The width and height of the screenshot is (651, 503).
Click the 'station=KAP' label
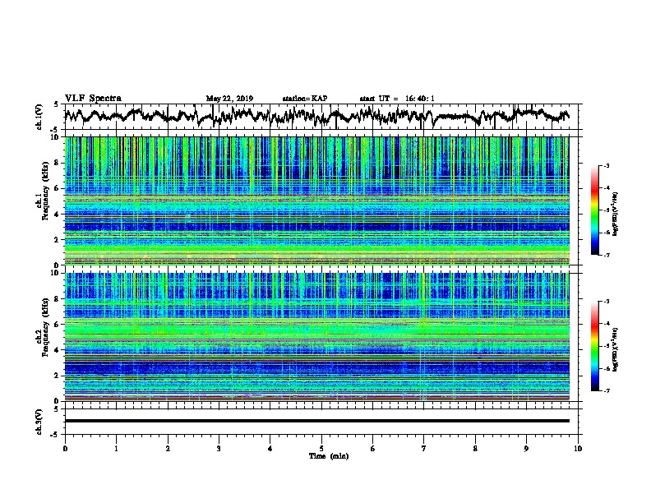click(305, 99)
